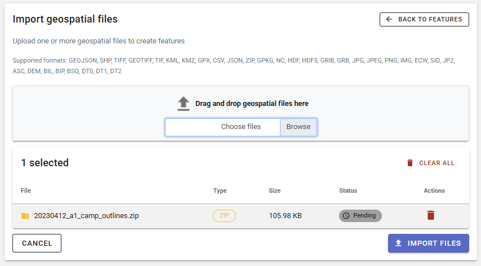Click the clock icon in the Pending status

pyautogui.click(x=346, y=216)
